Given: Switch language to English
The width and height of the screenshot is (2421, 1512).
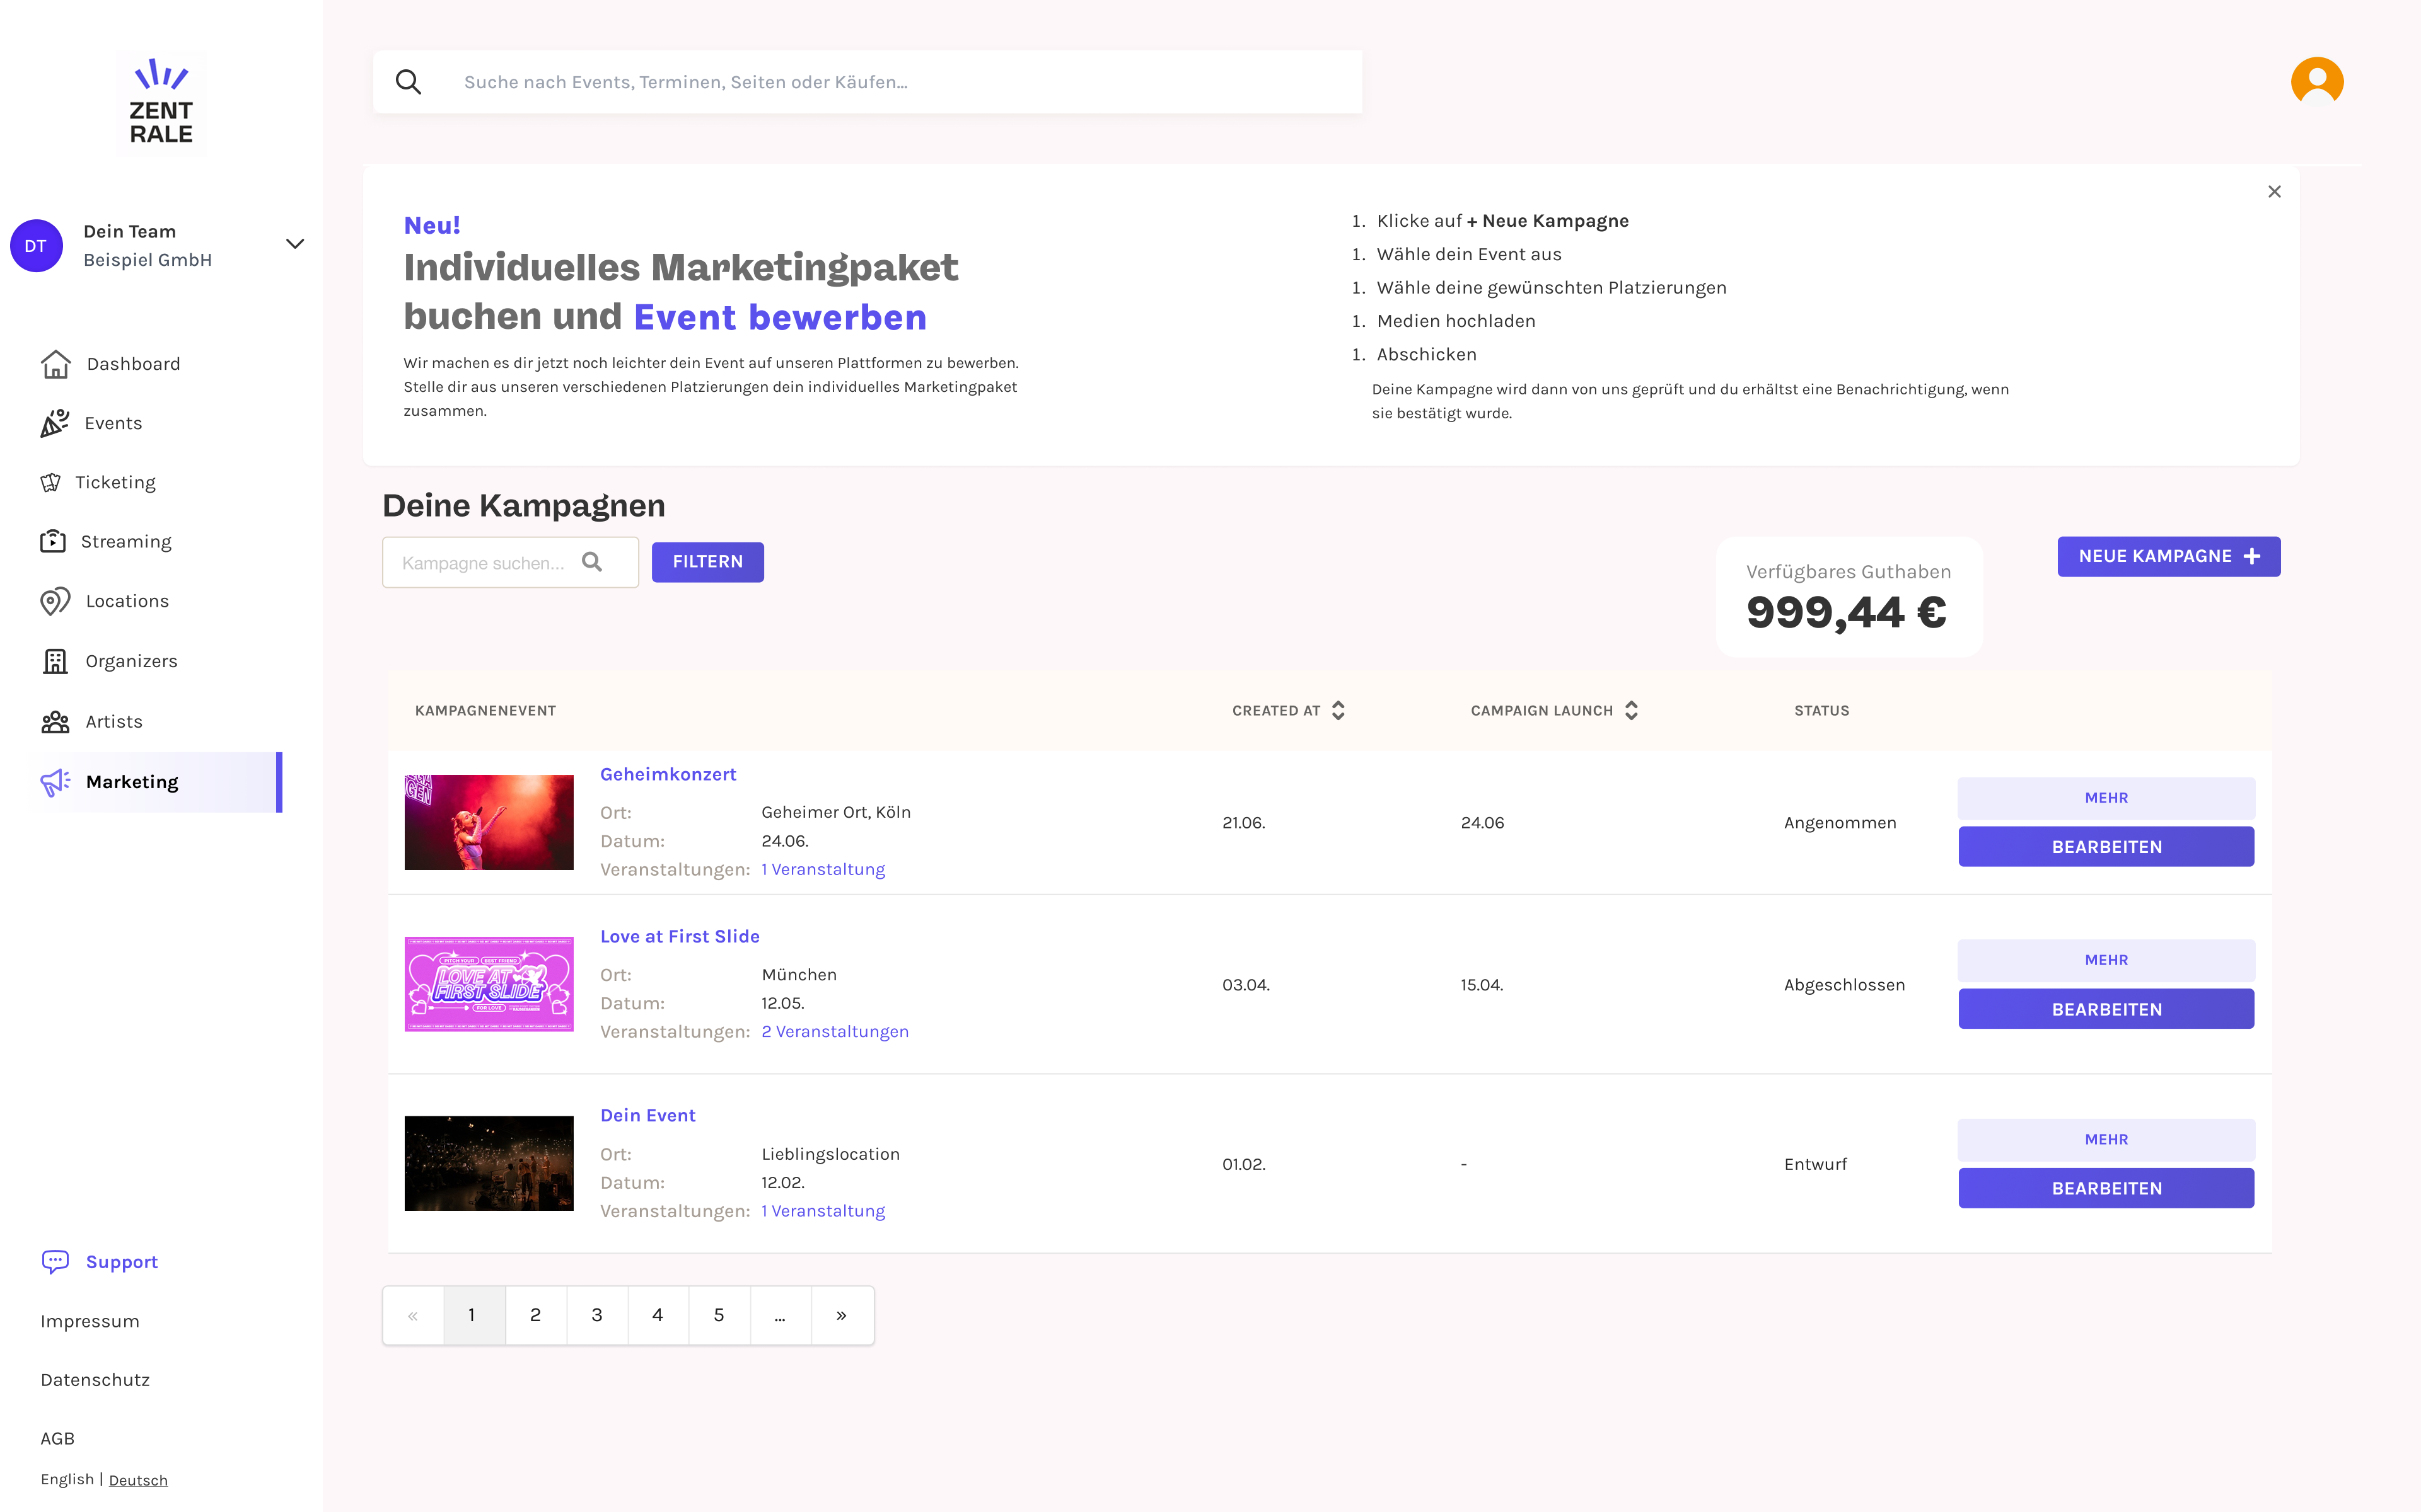Looking at the screenshot, I should 67,1480.
